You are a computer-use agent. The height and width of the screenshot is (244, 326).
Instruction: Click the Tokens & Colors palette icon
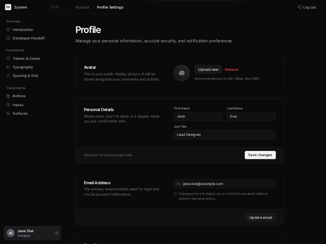pyautogui.click(x=8, y=59)
